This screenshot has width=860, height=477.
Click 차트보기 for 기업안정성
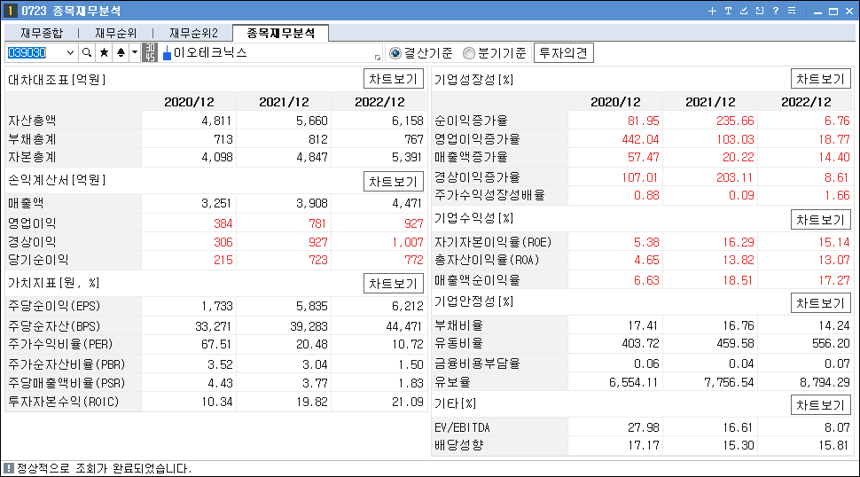point(820,302)
